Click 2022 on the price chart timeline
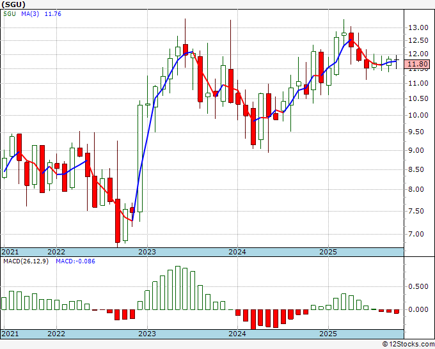This screenshot has height=349, width=435. (56, 252)
